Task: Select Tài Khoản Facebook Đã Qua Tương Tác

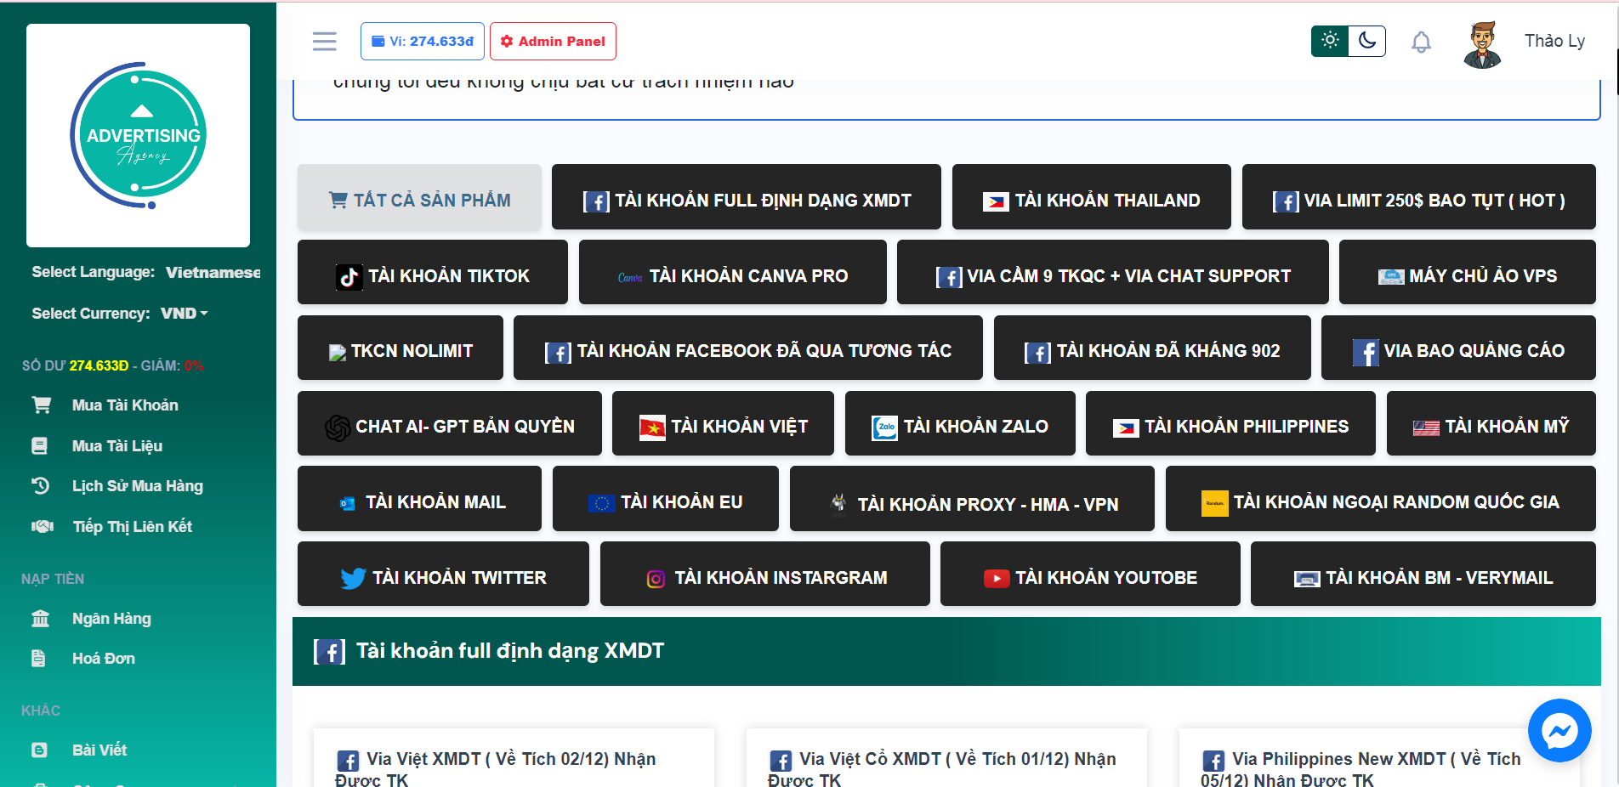Action: [x=748, y=348]
